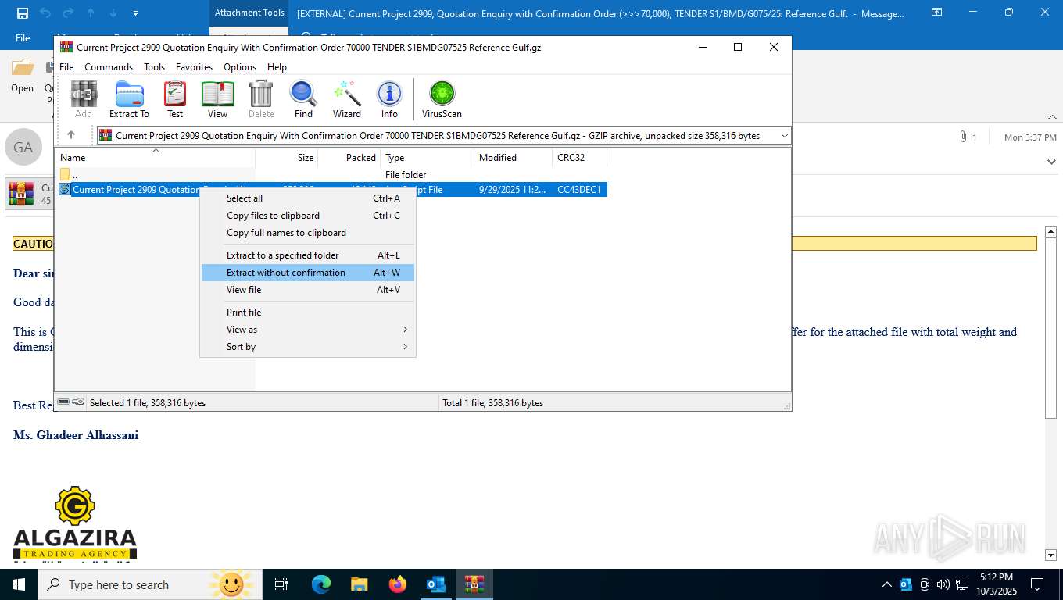Viewport: 1063px width, 600px height.
Task: Click the CC43DEC1 checksum cell
Action: click(x=579, y=190)
